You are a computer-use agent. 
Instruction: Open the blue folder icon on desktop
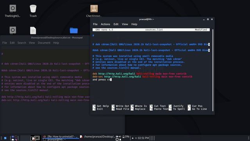[74, 31]
